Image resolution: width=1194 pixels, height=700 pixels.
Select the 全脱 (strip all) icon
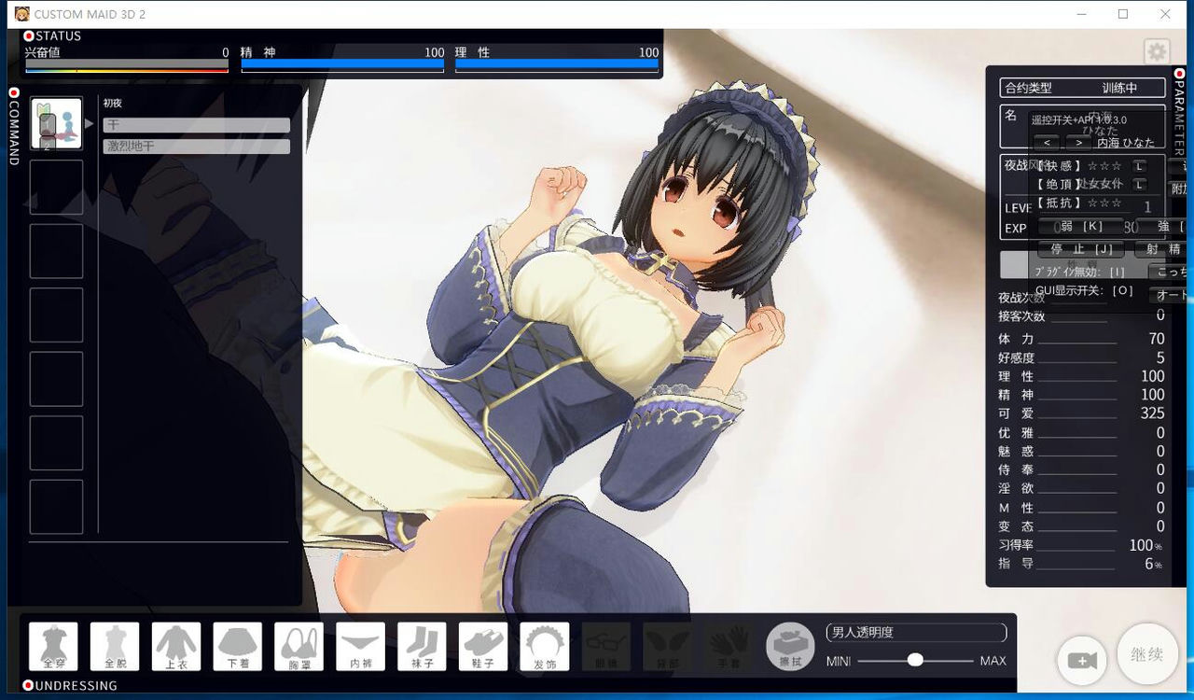click(114, 646)
